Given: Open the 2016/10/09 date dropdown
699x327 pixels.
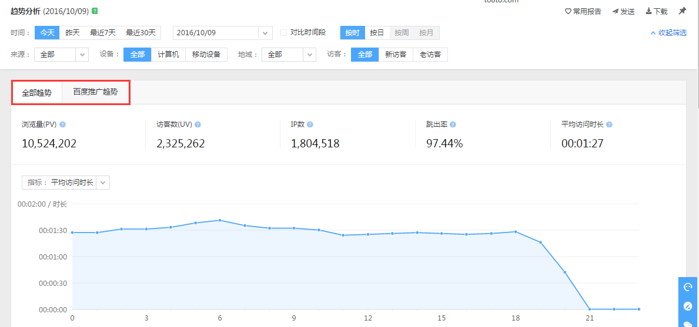Looking at the screenshot, I should 266,33.
